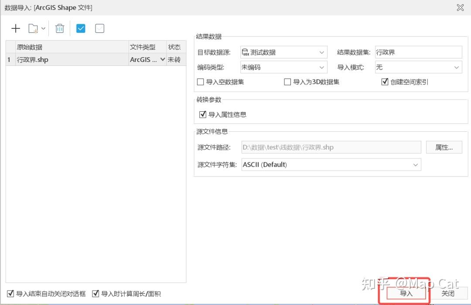Click the 导入 button
The image size is (471, 305).
406,294
